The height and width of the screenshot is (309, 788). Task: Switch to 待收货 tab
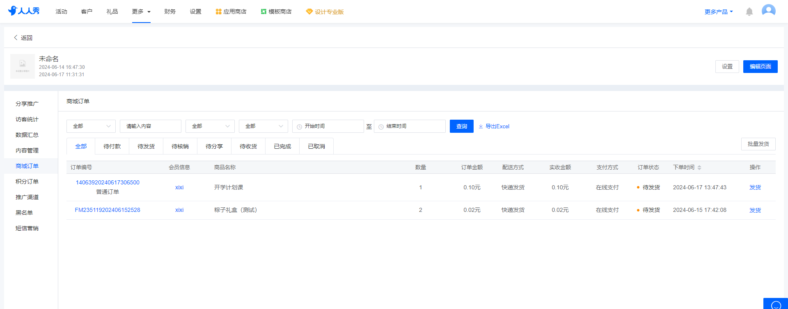pos(248,146)
